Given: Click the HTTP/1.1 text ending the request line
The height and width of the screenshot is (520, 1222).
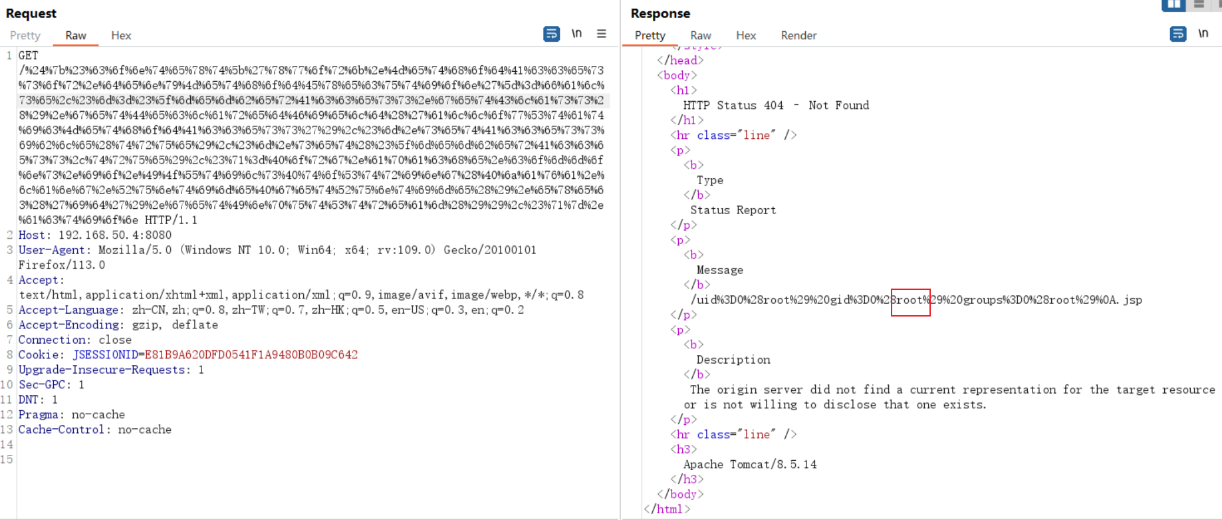Looking at the screenshot, I should click(x=171, y=220).
